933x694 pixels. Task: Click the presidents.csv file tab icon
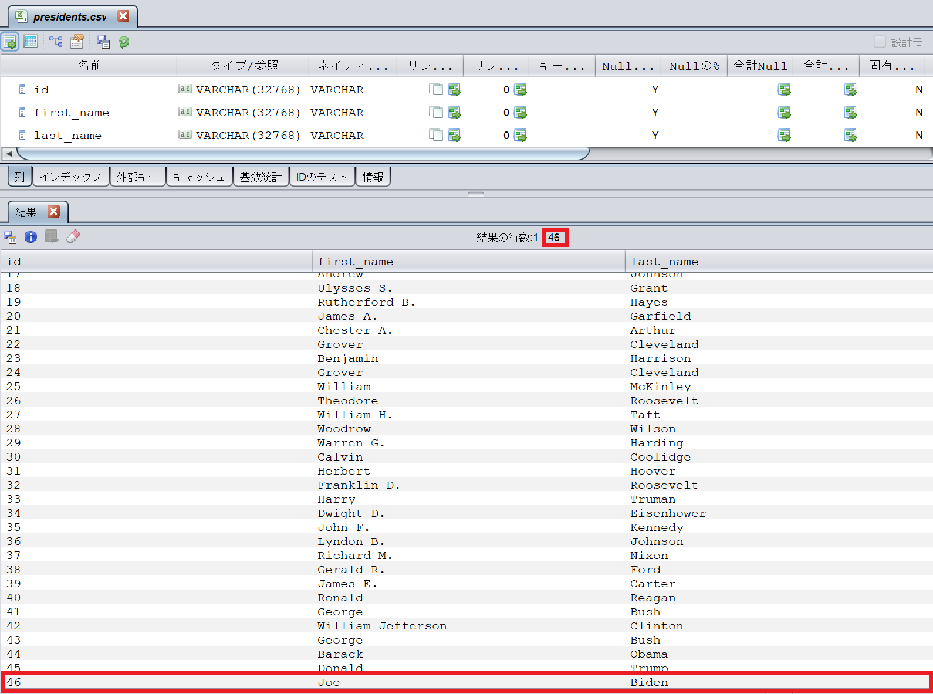click(x=21, y=16)
